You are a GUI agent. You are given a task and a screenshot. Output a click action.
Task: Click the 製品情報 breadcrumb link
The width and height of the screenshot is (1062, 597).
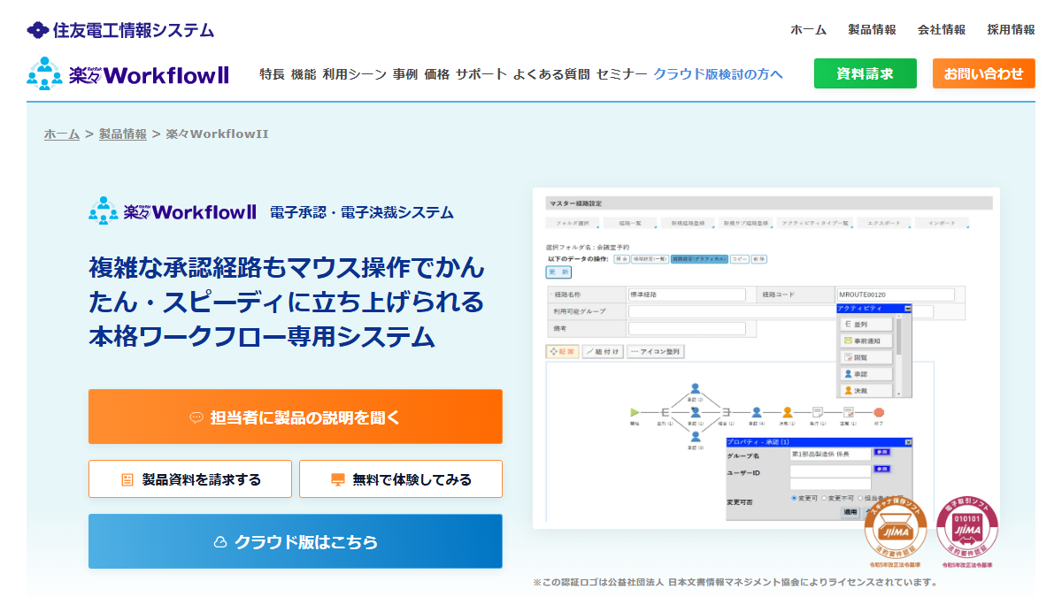click(123, 134)
